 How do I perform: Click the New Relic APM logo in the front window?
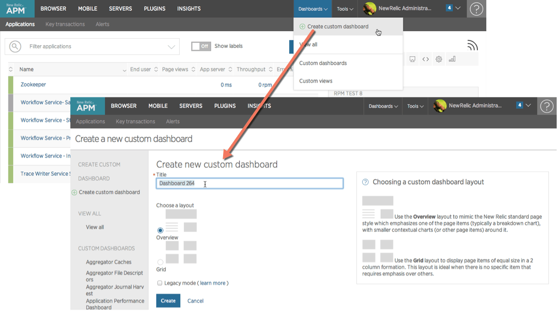coord(88,106)
